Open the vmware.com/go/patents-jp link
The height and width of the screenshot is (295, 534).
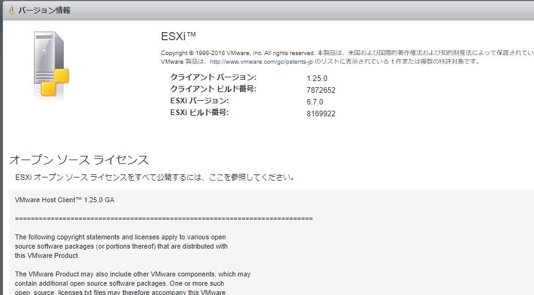pyautogui.click(x=261, y=62)
